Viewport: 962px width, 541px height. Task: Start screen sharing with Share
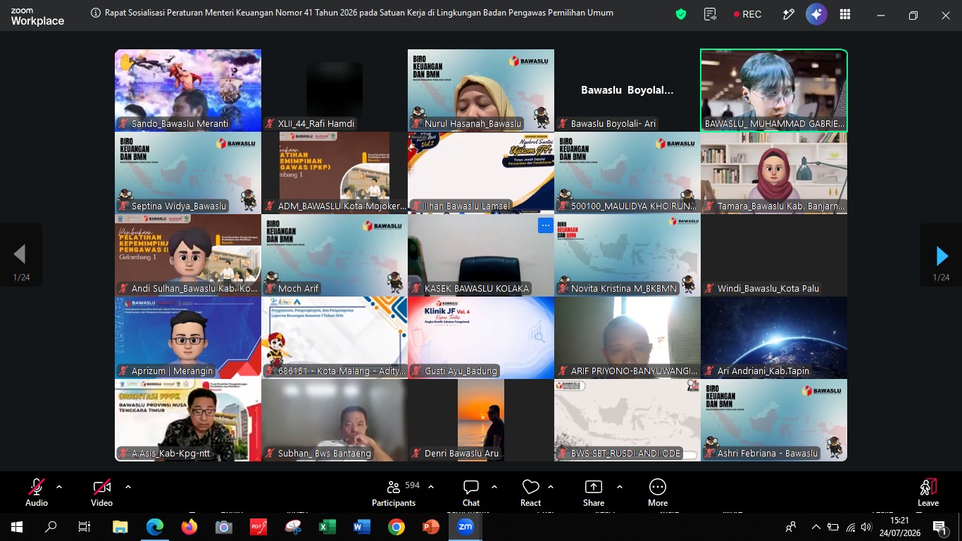(594, 492)
